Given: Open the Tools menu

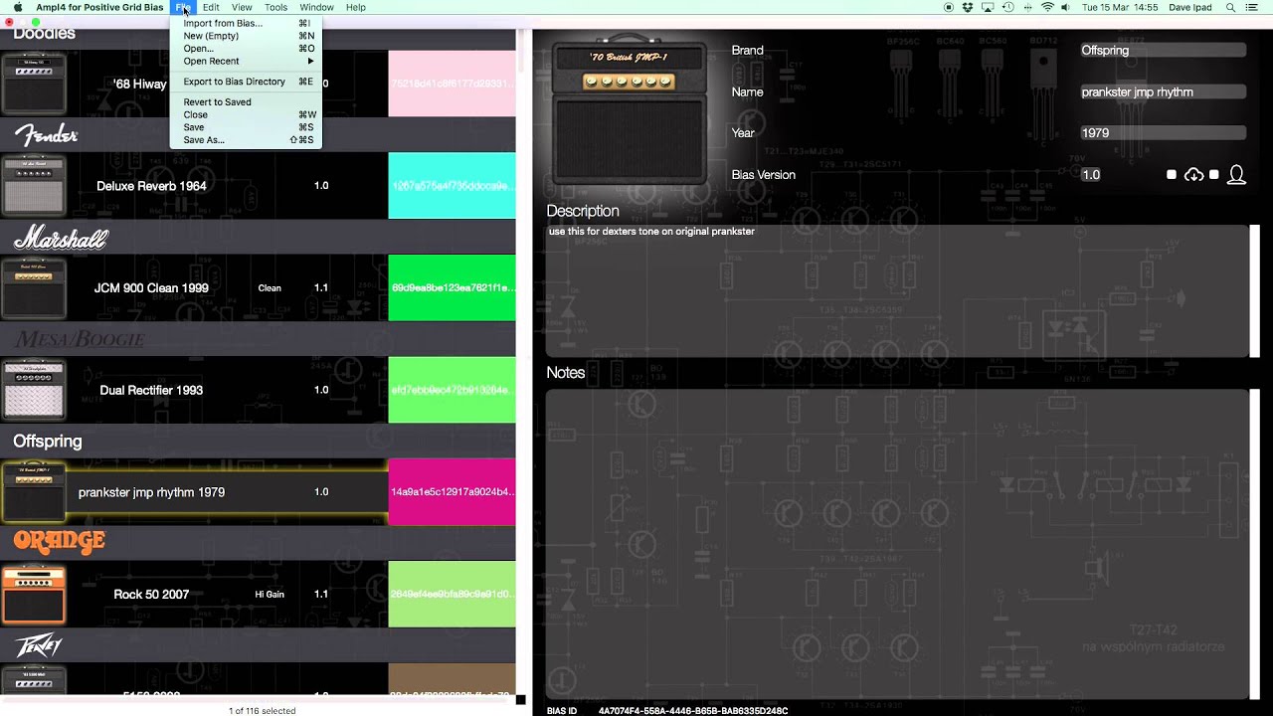Looking at the screenshot, I should pyautogui.click(x=275, y=7).
